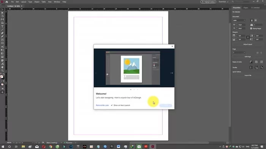This screenshot has height=149, width=266.
Task: Click the number of pages input field
Action: pos(258,25)
